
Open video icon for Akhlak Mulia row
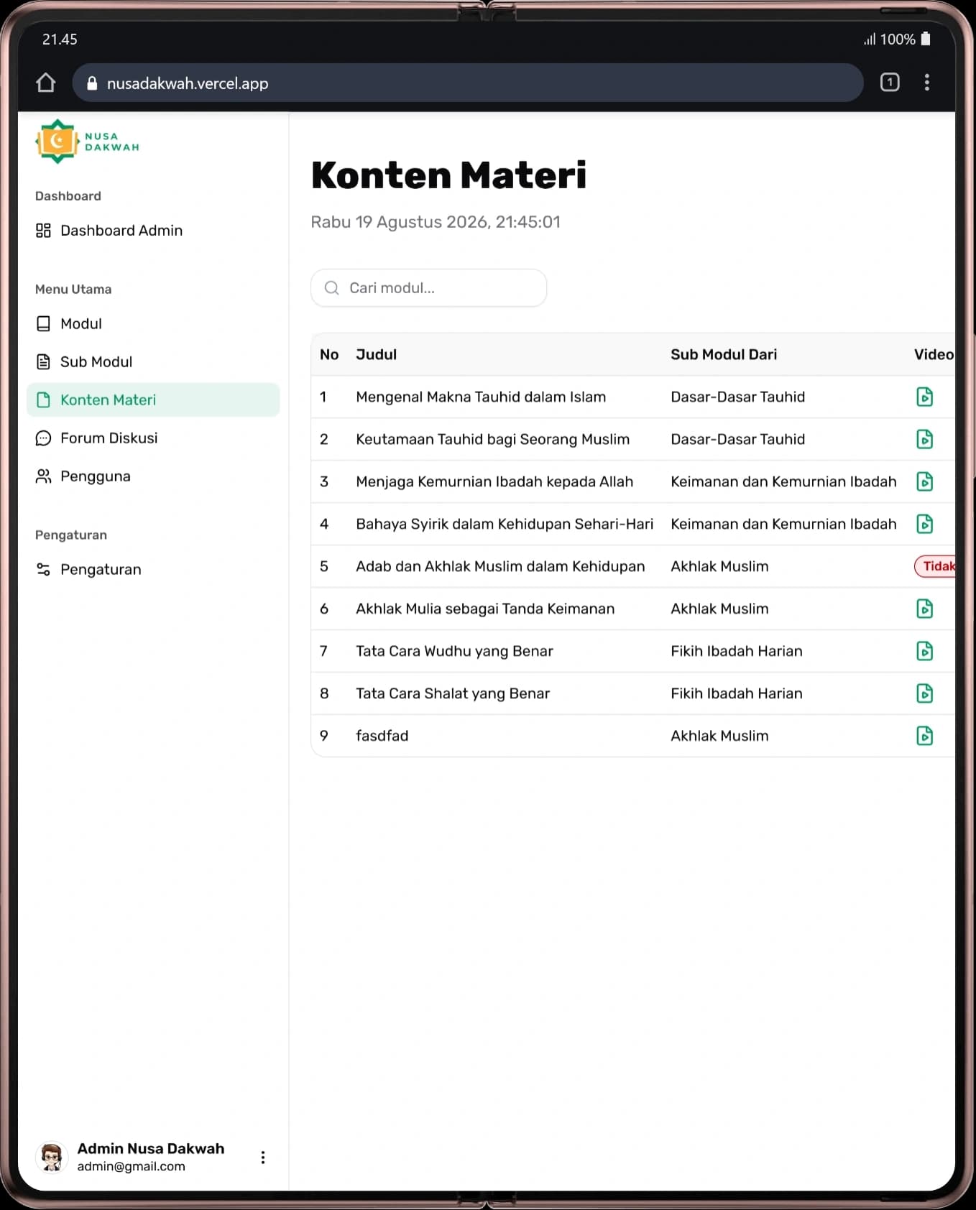coord(925,609)
